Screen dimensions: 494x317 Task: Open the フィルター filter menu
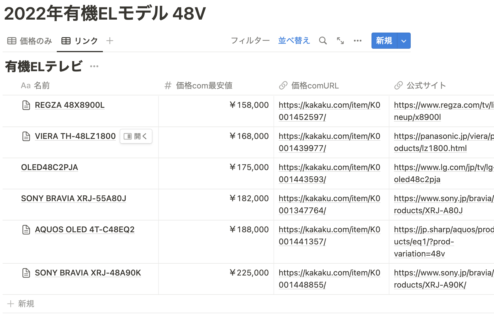click(250, 41)
